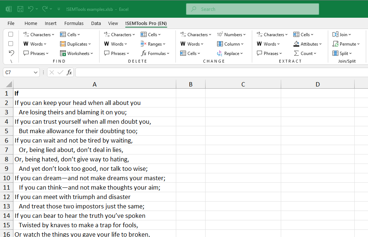Image resolution: width=368 pixels, height=237 pixels.
Task: Tick the second checkbox on the left ribbon
Action: click(x=10, y=43)
